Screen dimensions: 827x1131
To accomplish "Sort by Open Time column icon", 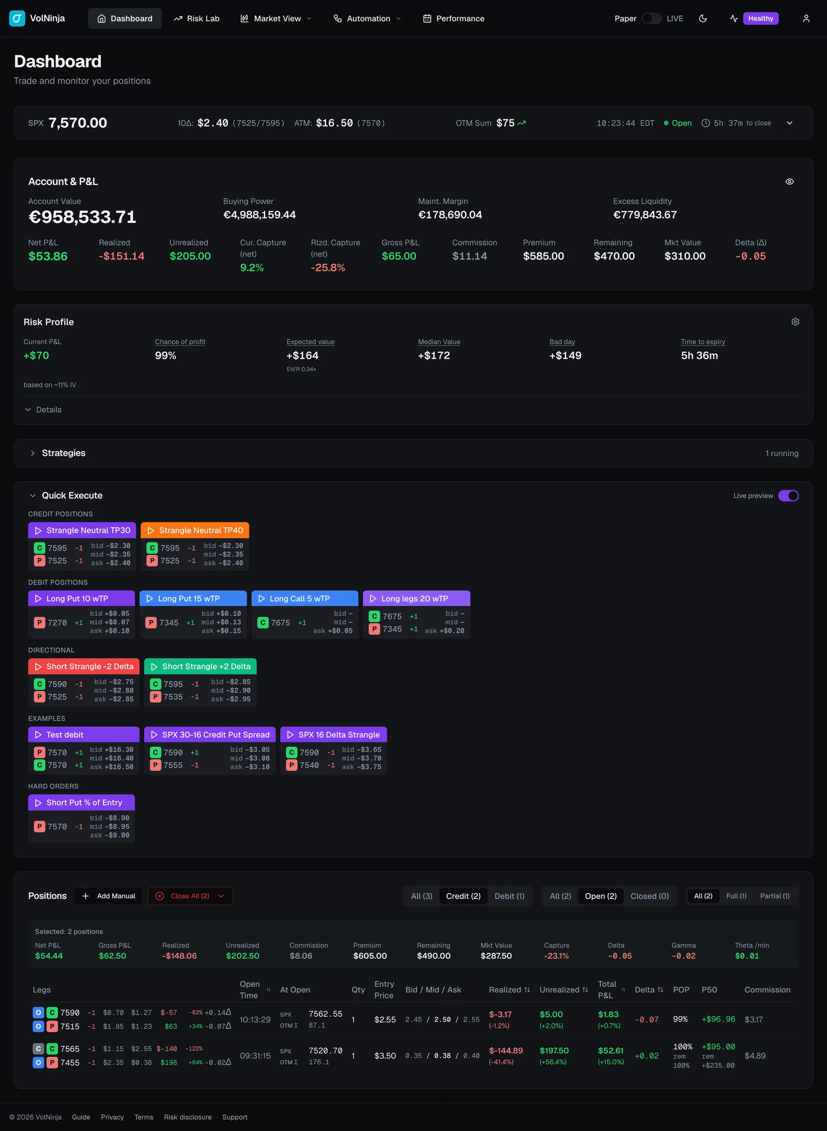I will point(268,990).
